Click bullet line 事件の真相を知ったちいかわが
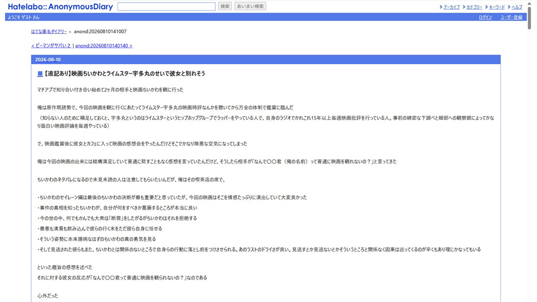537x302 pixels. [x=117, y=208]
